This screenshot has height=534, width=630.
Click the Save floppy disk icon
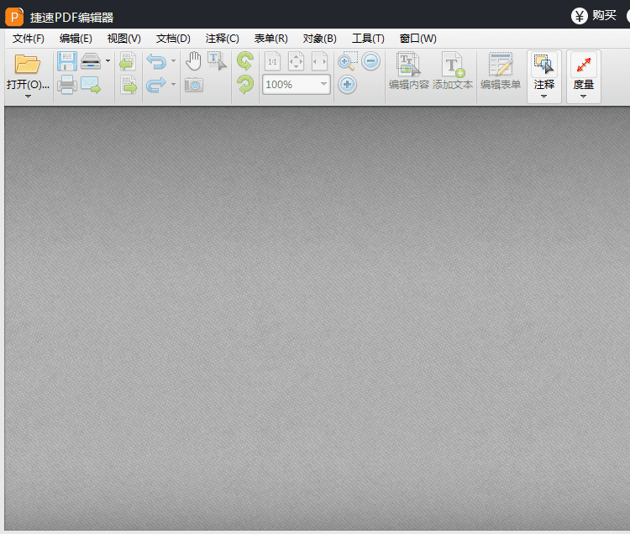pos(66,61)
